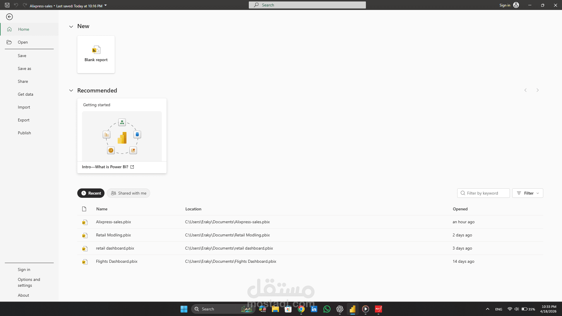Click the pbix icon beside Retail Modling.pbix
562x316 pixels.
[85, 236]
